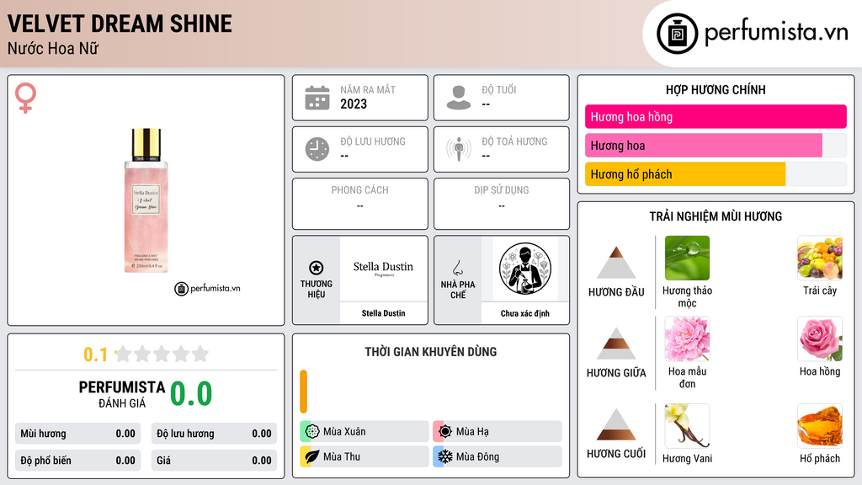Click the Hương hổ phách accord bar
Viewport: 862px width, 485px height.
click(x=716, y=174)
